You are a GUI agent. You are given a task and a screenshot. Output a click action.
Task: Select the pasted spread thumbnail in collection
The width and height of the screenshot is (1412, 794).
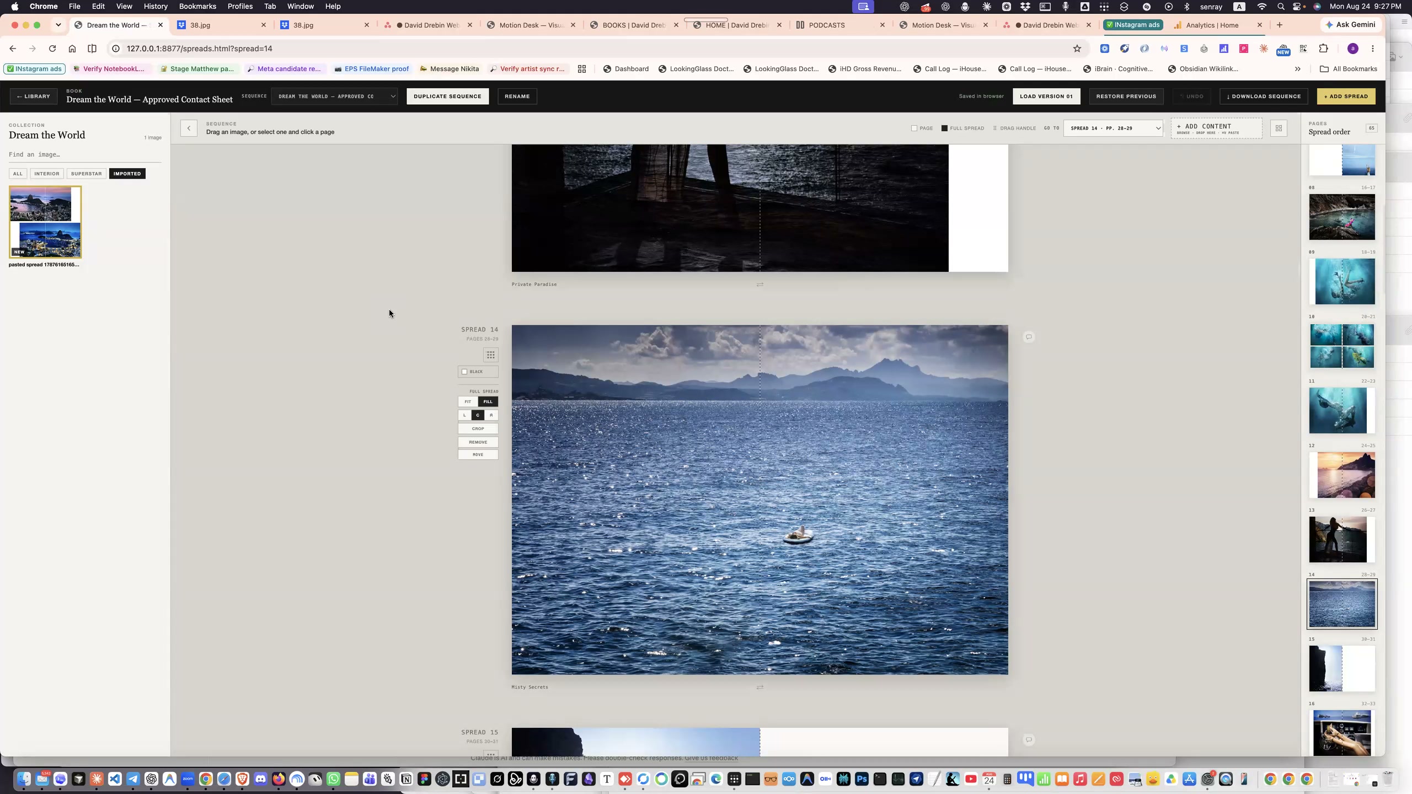[45, 222]
